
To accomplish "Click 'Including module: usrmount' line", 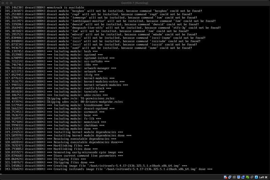I will pos(52,112).
